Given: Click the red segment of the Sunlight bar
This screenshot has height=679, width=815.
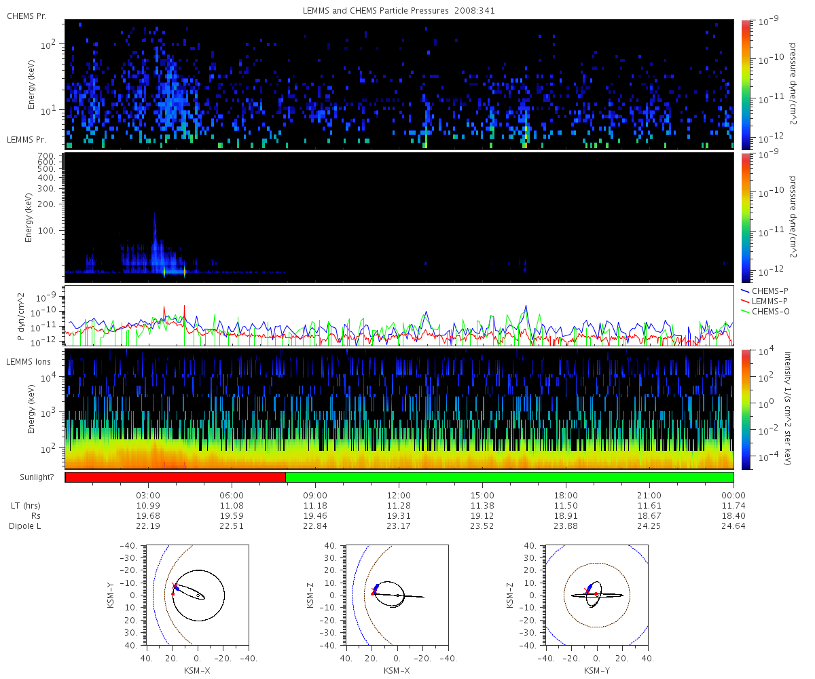Looking at the screenshot, I should (x=175, y=477).
